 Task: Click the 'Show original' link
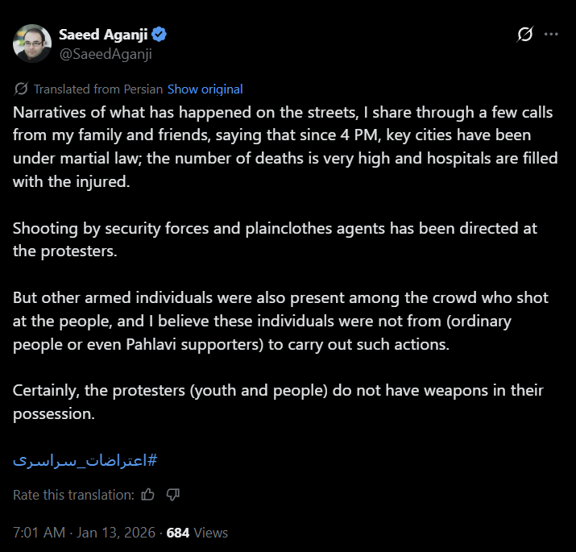[205, 89]
